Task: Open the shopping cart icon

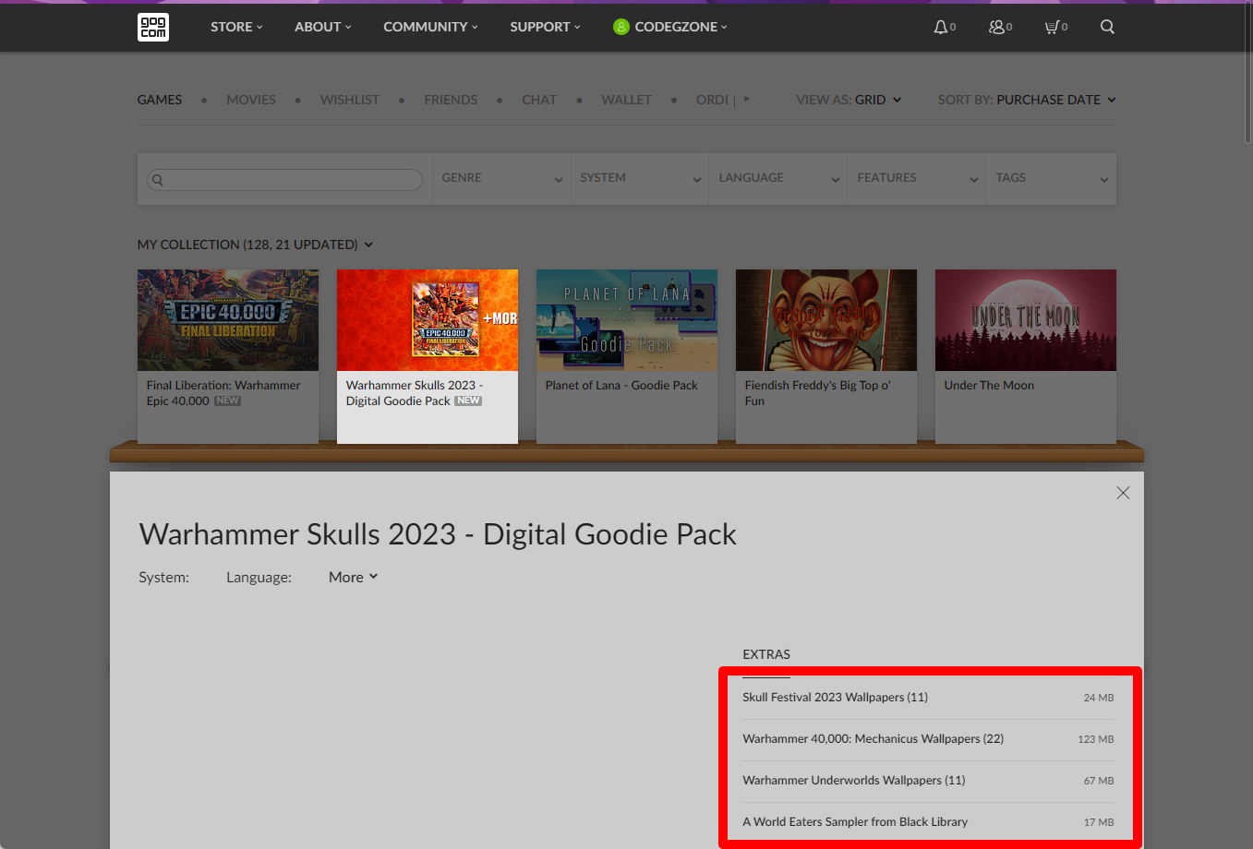Action: (1051, 27)
